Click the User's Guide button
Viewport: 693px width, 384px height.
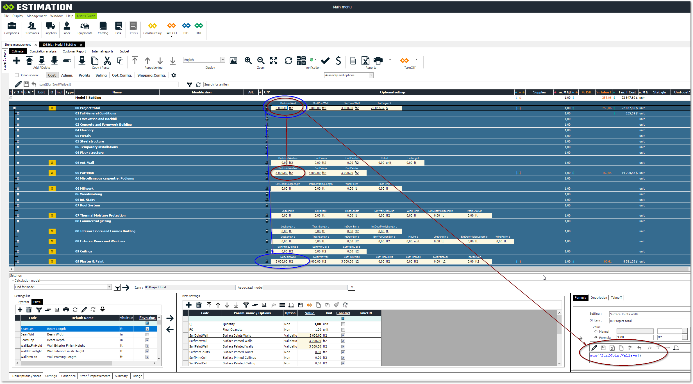(x=86, y=16)
